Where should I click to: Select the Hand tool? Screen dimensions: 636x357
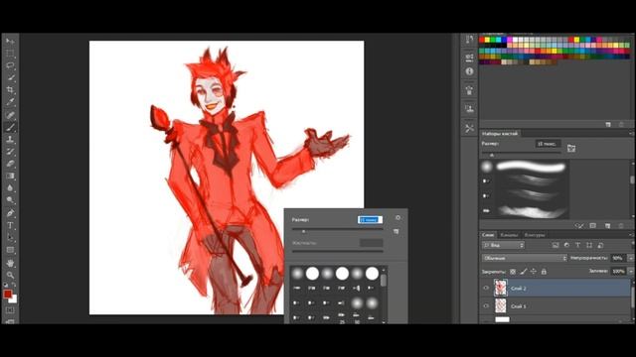[10, 263]
